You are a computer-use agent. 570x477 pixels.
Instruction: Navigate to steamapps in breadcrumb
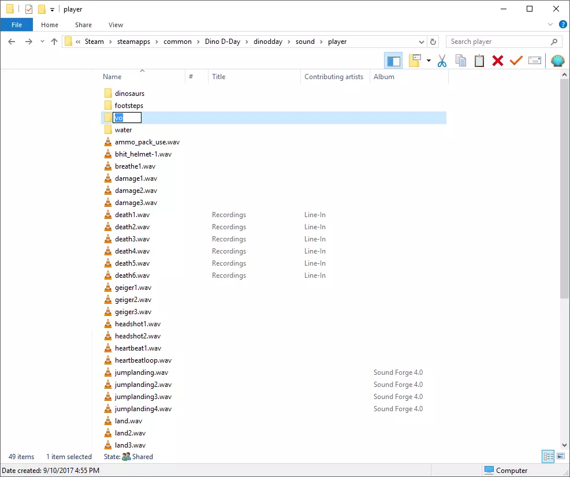point(133,42)
